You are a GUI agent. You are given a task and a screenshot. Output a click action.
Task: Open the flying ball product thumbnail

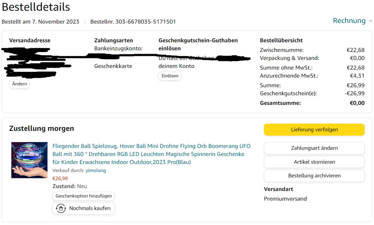pyautogui.click(x=29, y=160)
